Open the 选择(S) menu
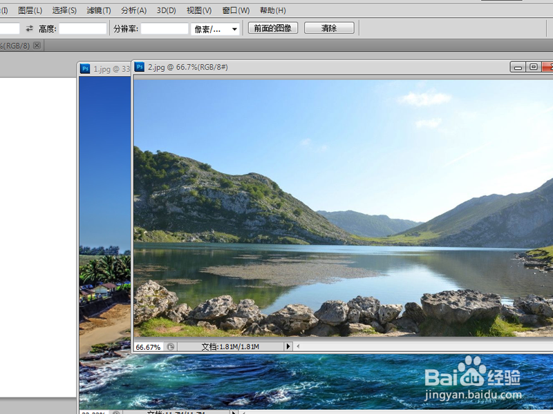Viewport: 553px width, 414px height. tap(64, 10)
